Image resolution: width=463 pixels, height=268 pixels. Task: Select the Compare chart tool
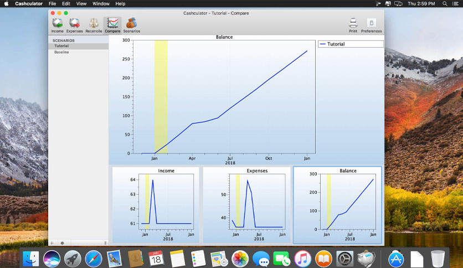pyautogui.click(x=112, y=25)
